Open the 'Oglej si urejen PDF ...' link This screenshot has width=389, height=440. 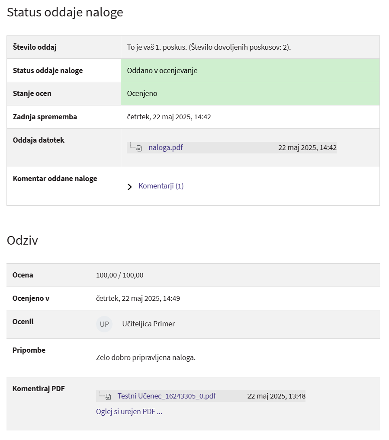click(x=129, y=411)
